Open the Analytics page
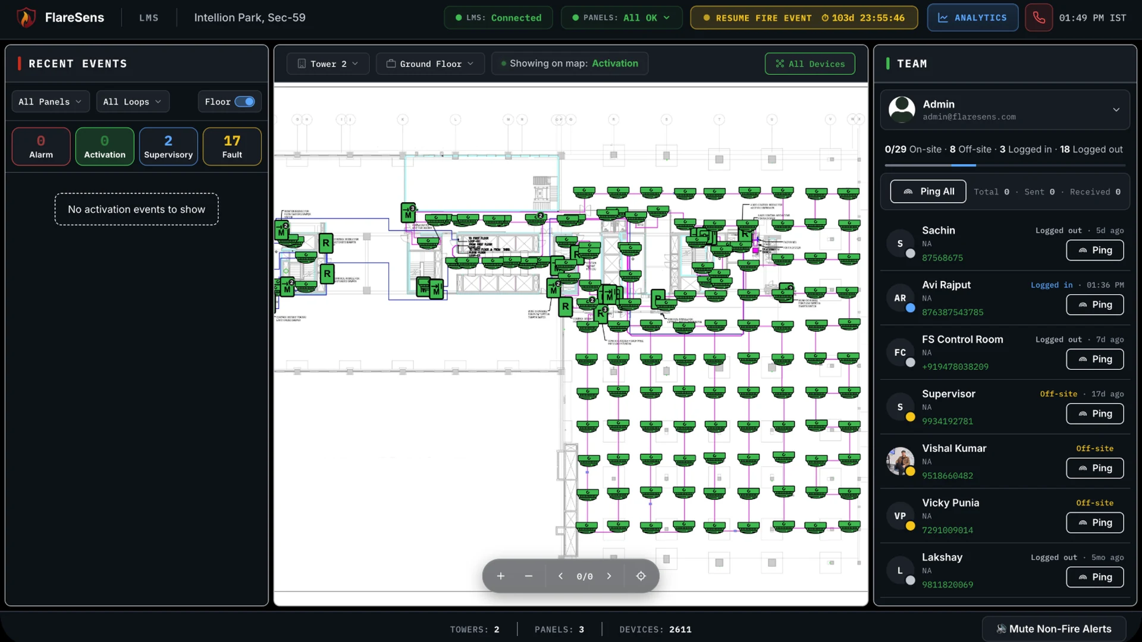1142x642 pixels. (972, 18)
